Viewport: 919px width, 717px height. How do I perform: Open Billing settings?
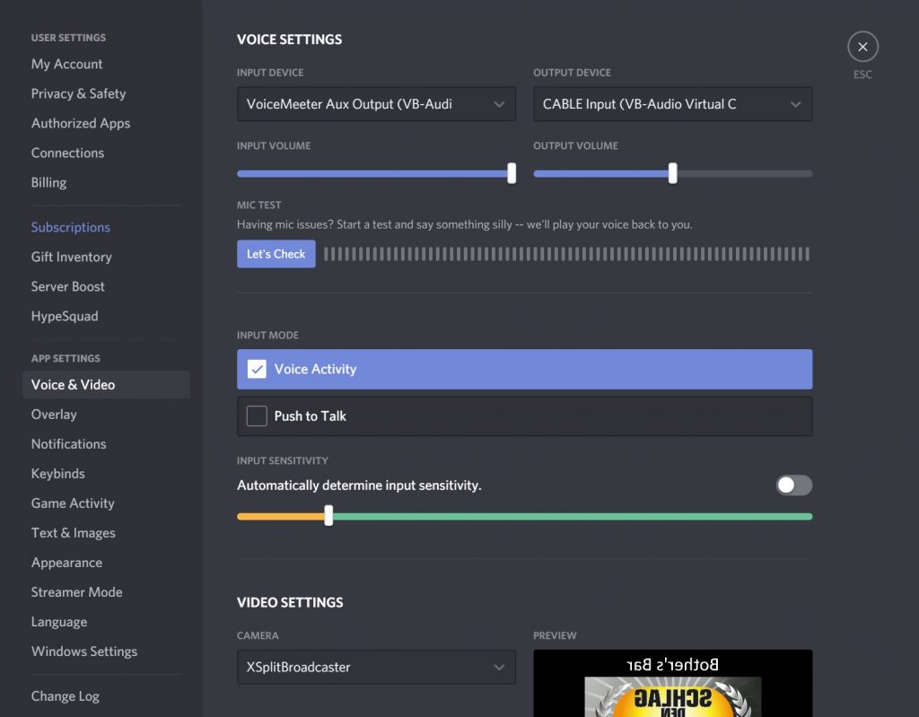coord(48,182)
